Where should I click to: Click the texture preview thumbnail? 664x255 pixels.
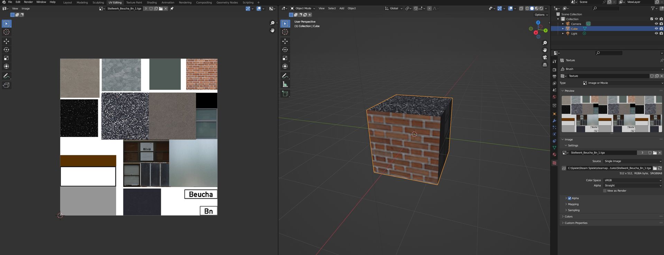click(611, 114)
